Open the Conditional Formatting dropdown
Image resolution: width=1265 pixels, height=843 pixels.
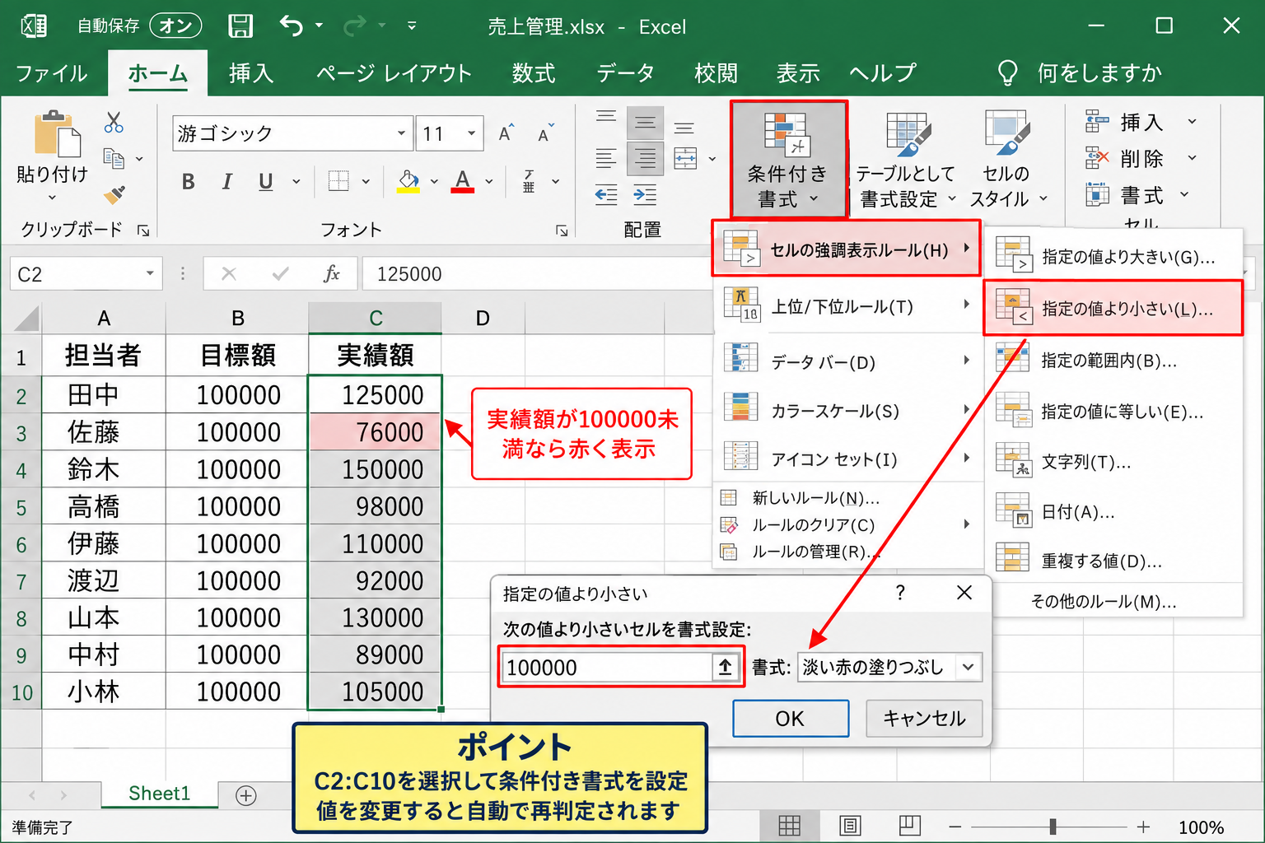788,159
